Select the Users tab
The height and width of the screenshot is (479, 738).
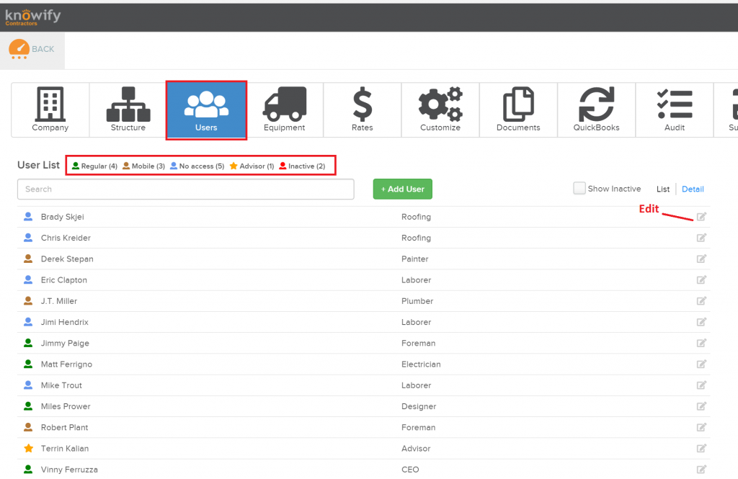pos(206,109)
